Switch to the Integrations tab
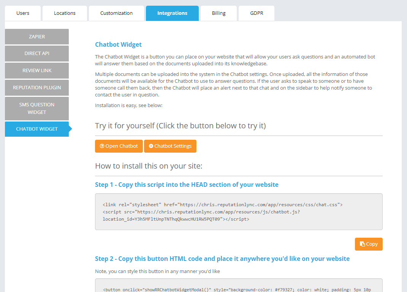407x292 pixels. (172, 13)
